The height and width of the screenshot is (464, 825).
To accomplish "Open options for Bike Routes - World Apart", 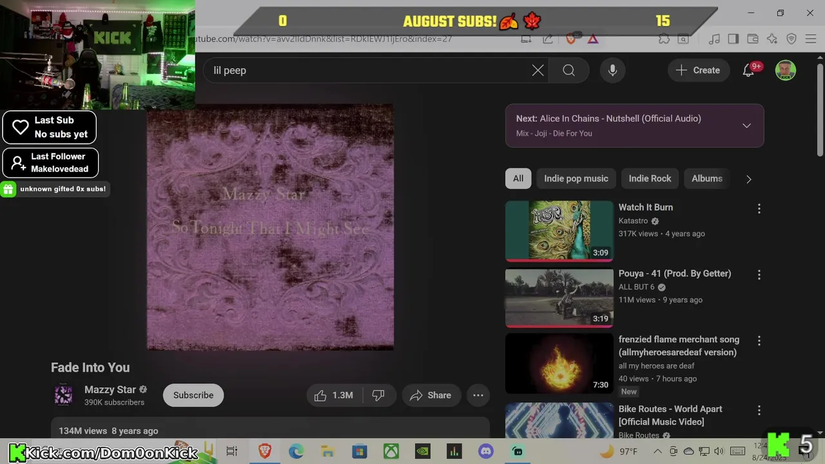I will point(759,410).
